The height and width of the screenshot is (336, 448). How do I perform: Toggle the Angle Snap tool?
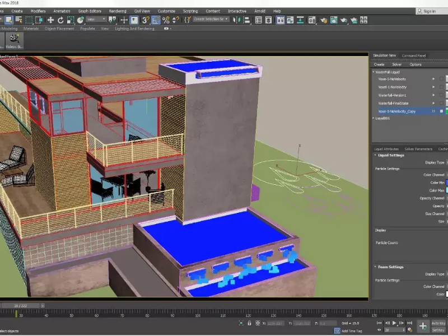tap(155, 20)
